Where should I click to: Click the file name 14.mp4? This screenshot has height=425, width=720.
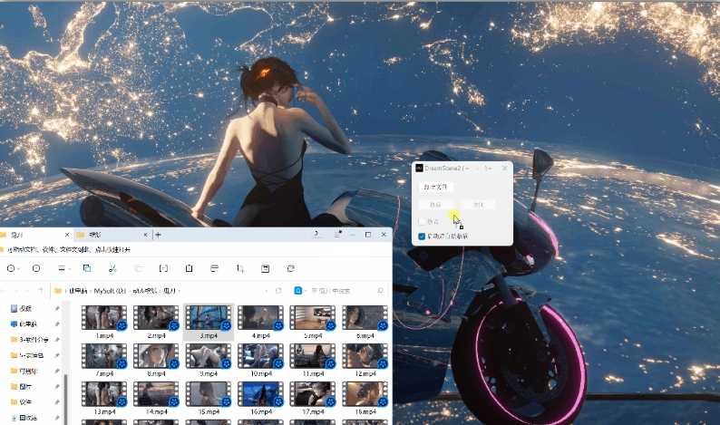coord(156,412)
